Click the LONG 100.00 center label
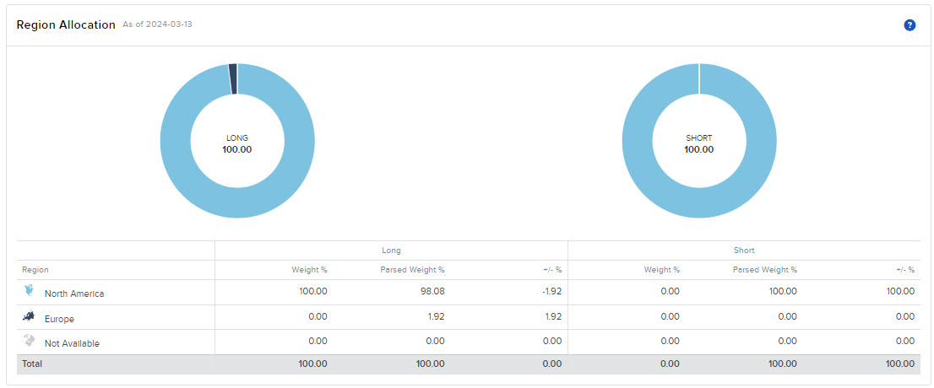The width and height of the screenshot is (934, 388). click(237, 144)
